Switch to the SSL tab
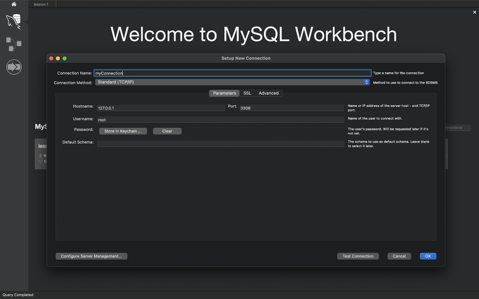Screen dimensions: 479x299 [x=247, y=93]
